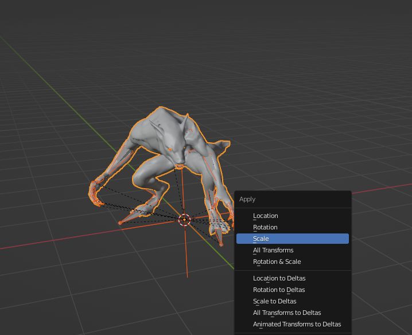Pick All Transforms to Deltas
This screenshot has height=335, width=412.
tap(293, 313)
